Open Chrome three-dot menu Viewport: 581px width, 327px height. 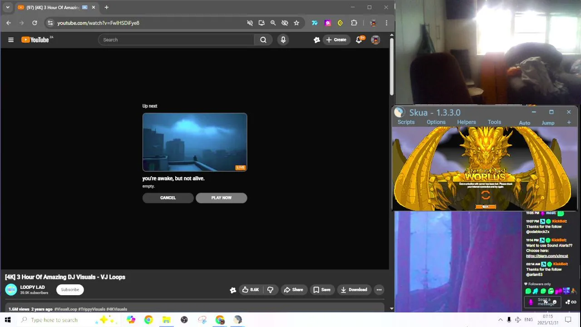(386, 23)
